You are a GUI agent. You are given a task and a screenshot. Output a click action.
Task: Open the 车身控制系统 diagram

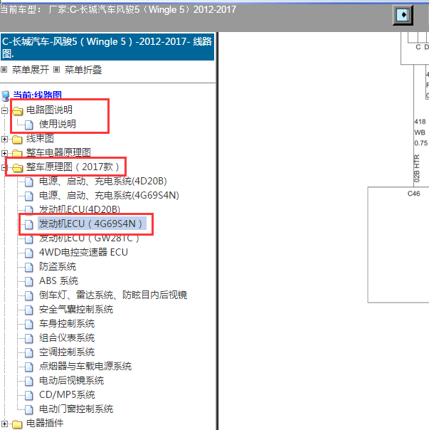pos(67,324)
